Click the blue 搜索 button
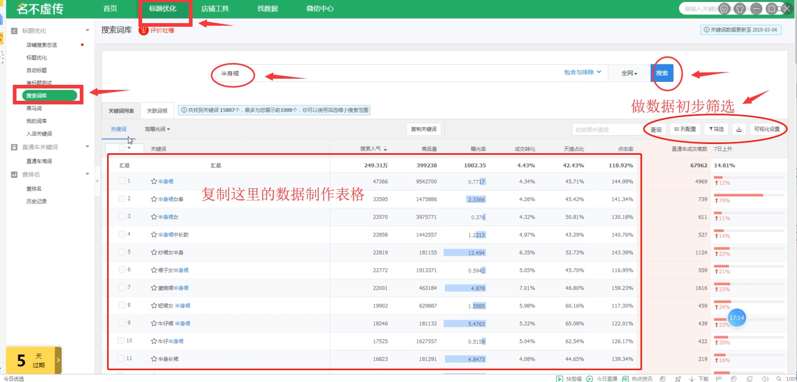 (662, 74)
